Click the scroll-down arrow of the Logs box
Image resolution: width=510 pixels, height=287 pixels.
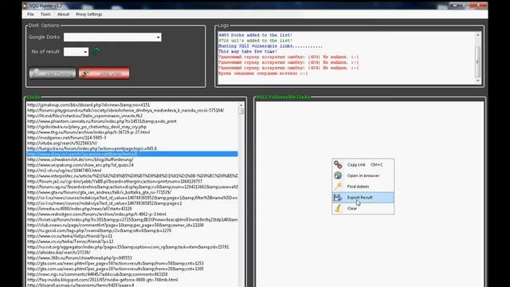(x=478, y=81)
